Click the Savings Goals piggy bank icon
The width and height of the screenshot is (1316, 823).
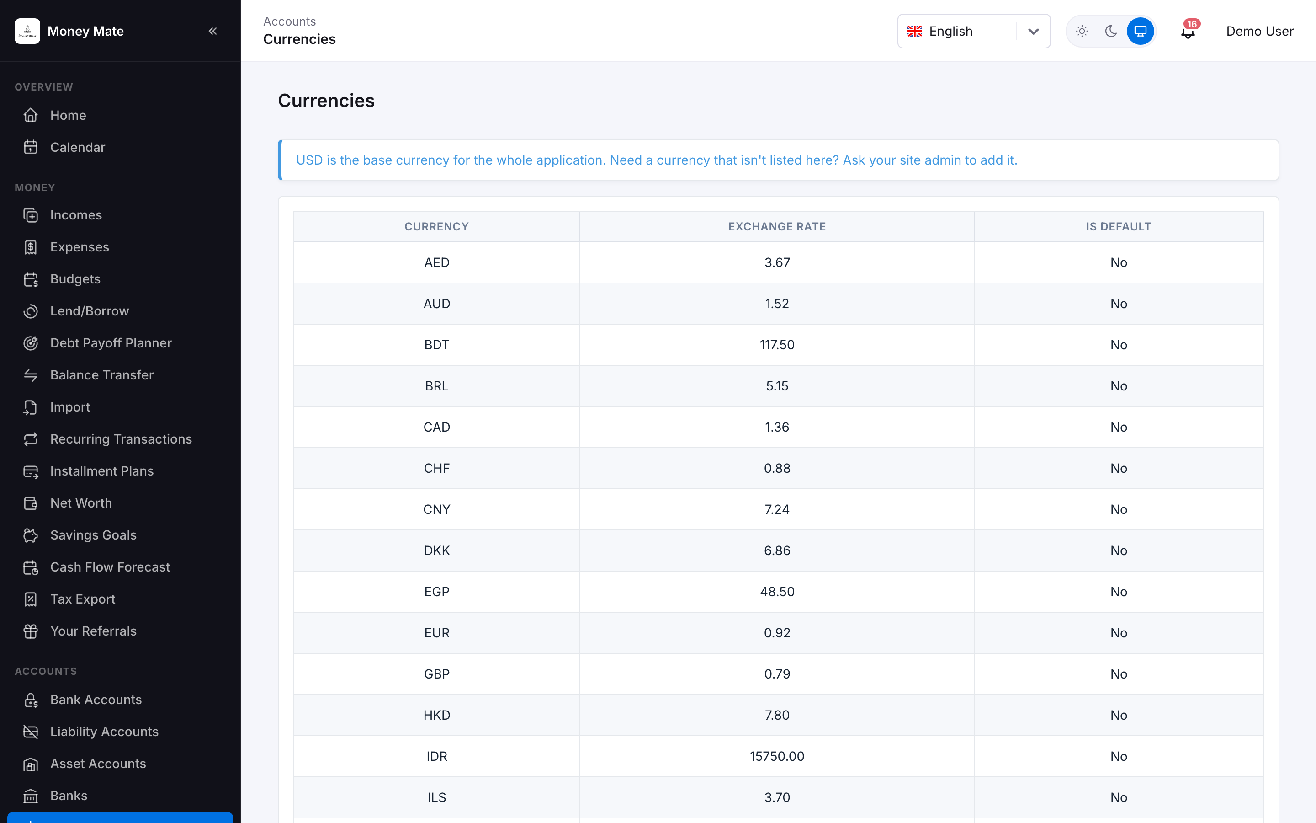(x=31, y=535)
